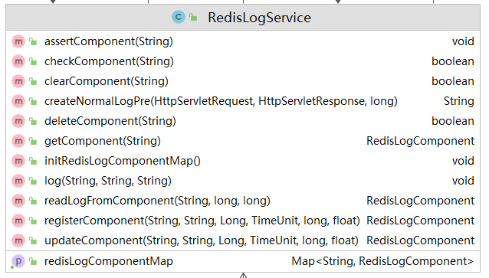This screenshot has width=489, height=278.
Task: Click the method icon for createNormalLogPre
Action: point(18,101)
